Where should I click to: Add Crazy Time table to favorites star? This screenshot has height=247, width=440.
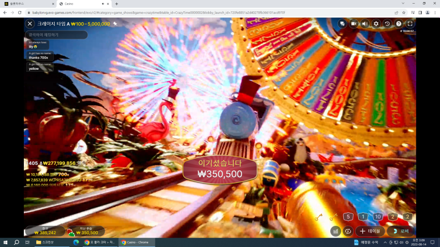115,24
